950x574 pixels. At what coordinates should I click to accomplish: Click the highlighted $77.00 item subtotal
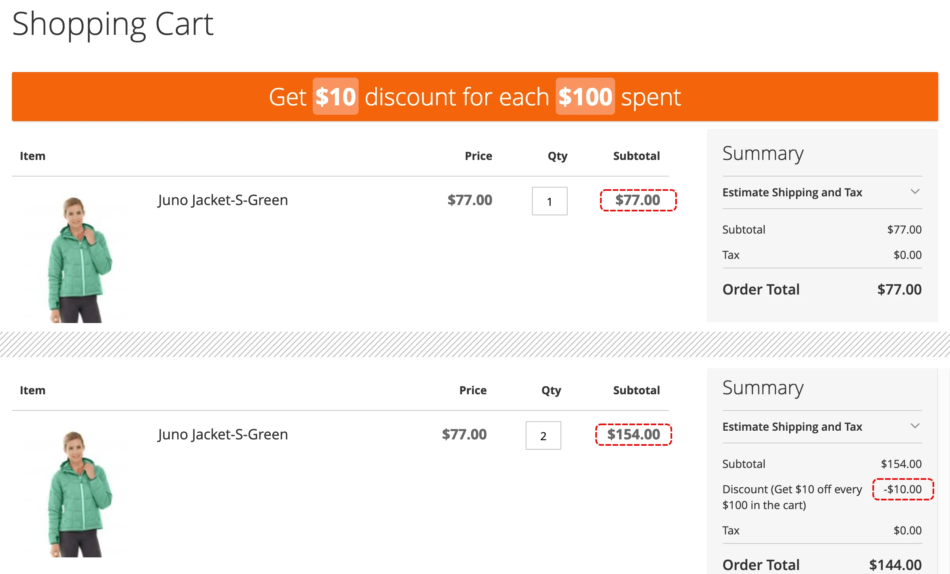pyautogui.click(x=638, y=200)
